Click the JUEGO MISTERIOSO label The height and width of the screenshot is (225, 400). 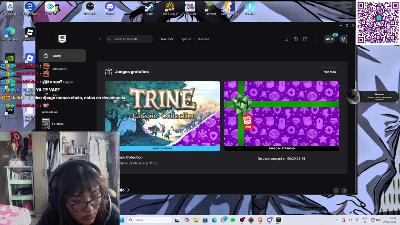click(282, 148)
